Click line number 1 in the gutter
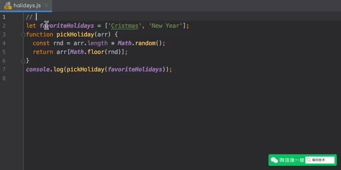 click(4, 17)
